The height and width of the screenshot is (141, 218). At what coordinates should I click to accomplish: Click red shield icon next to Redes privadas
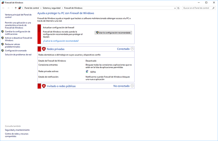click(x=44, y=49)
